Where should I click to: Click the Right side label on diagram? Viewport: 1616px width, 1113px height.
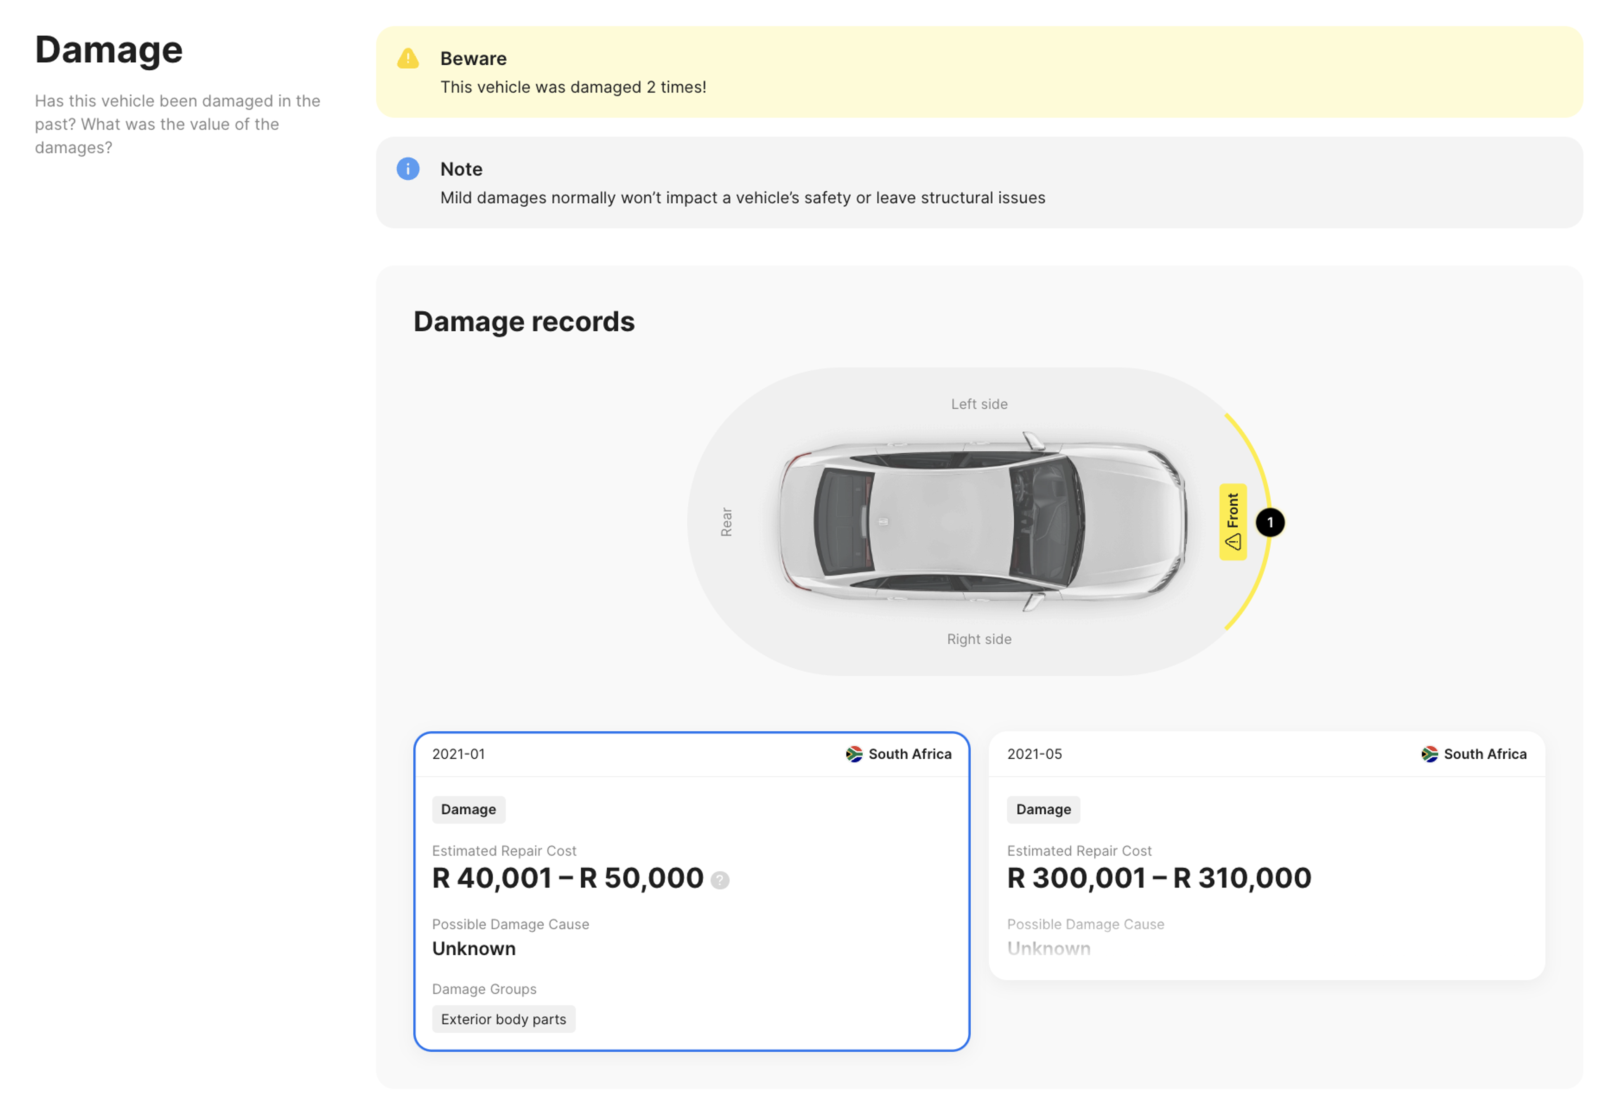(x=978, y=639)
